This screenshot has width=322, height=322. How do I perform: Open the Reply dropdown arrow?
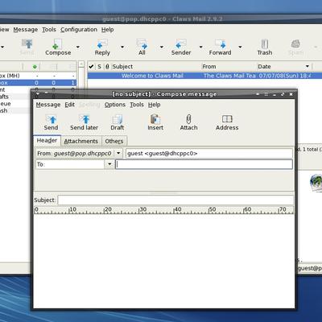[122, 47]
